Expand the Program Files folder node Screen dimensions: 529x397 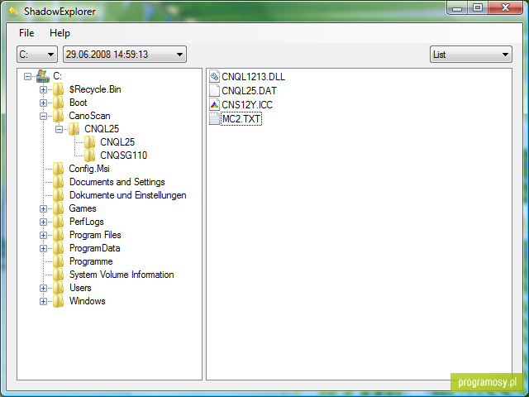[43, 235]
